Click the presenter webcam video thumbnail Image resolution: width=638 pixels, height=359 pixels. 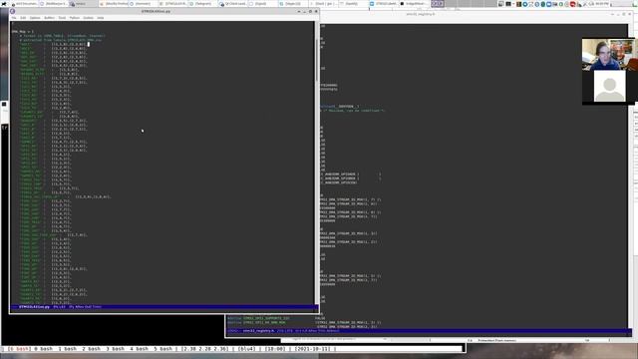pyautogui.click(x=608, y=54)
